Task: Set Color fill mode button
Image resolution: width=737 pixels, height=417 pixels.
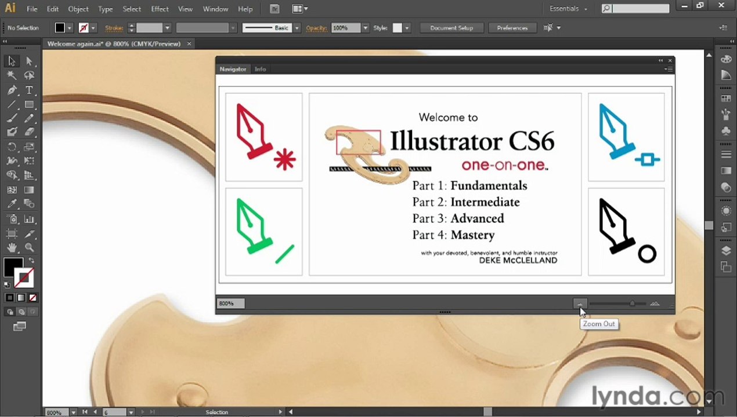Action: click(10, 298)
